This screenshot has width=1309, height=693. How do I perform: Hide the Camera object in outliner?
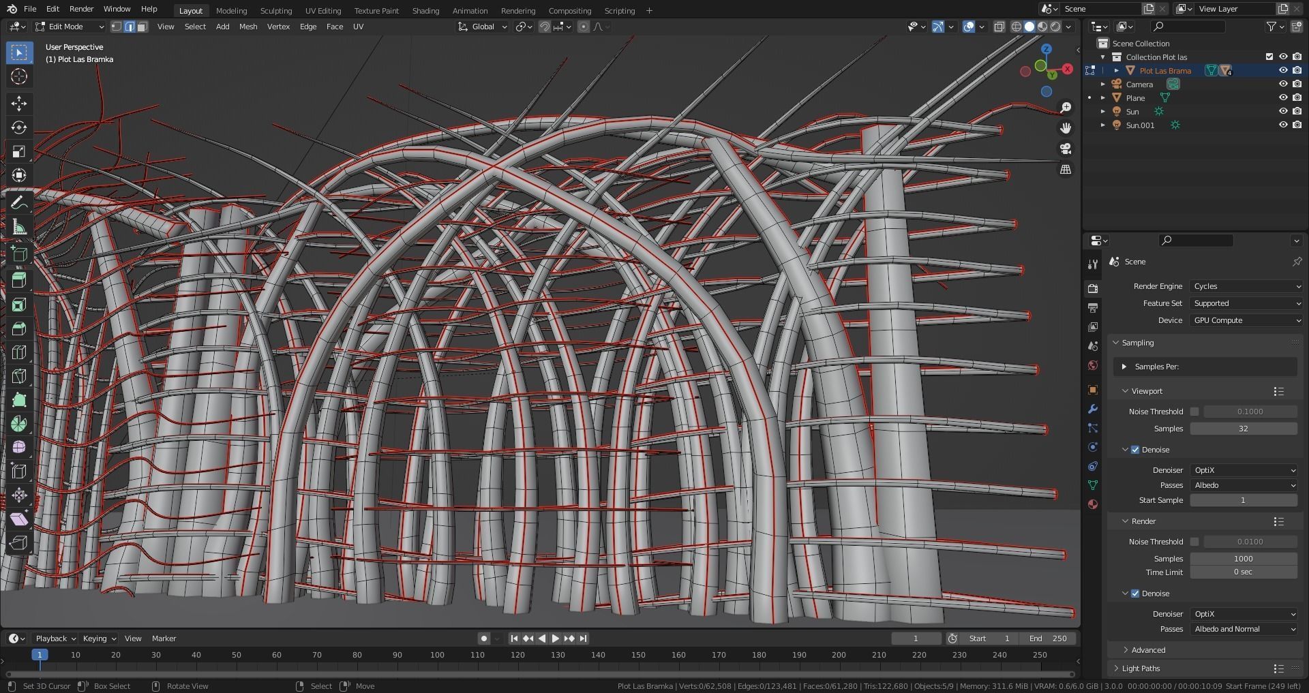click(1282, 84)
